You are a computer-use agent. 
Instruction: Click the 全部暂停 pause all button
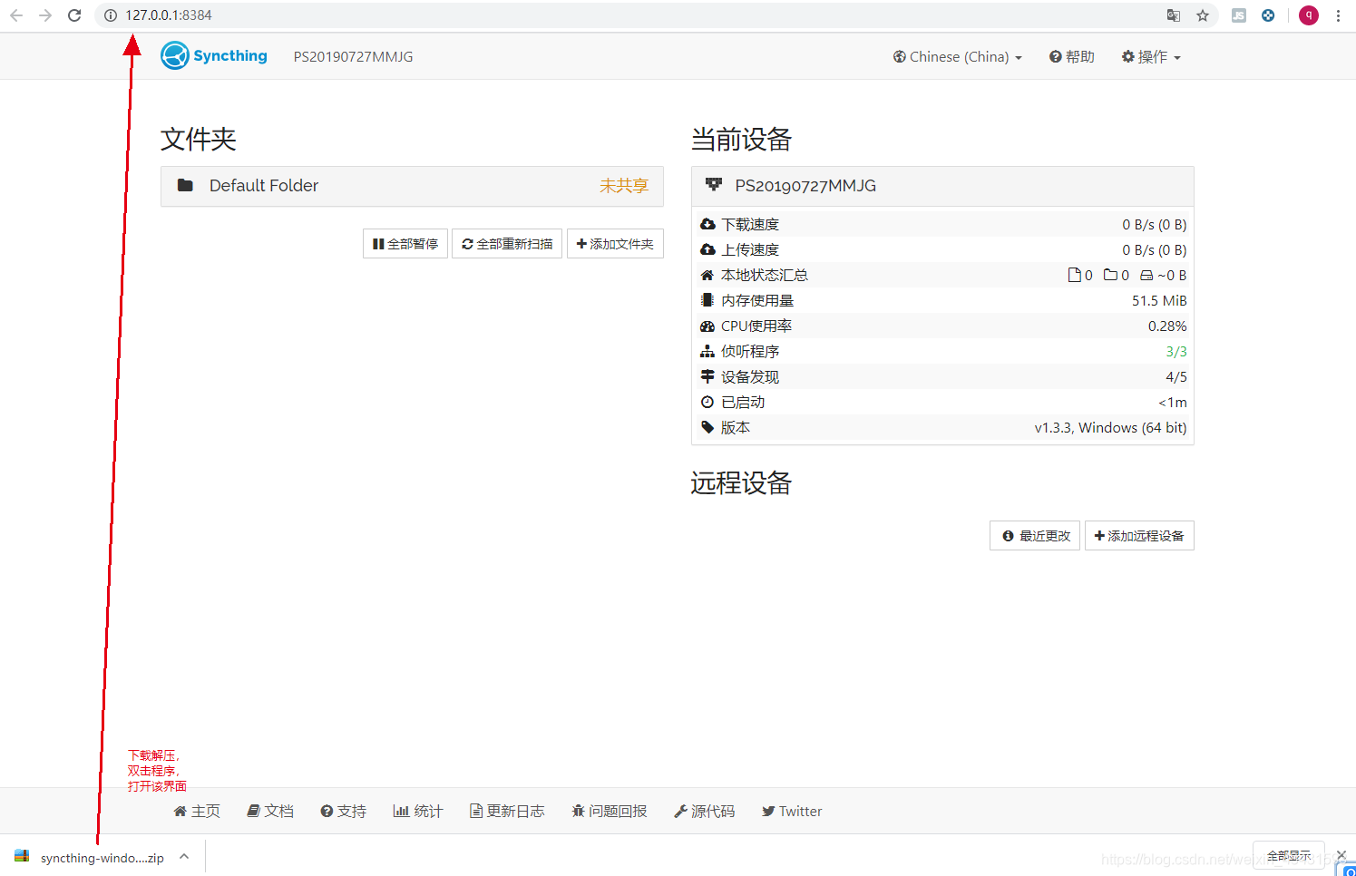pyautogui.click(x=405, y=244)
